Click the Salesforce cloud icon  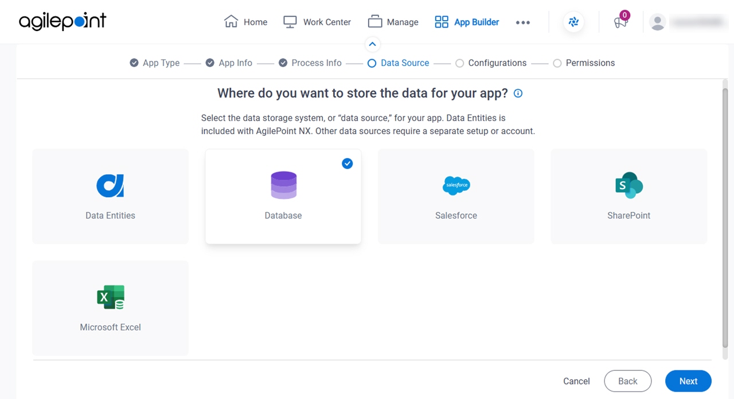point(456,185)
